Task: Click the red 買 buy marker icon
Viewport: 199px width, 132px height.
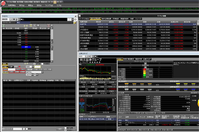Action: pyautogui.click(x=20, y=67)
